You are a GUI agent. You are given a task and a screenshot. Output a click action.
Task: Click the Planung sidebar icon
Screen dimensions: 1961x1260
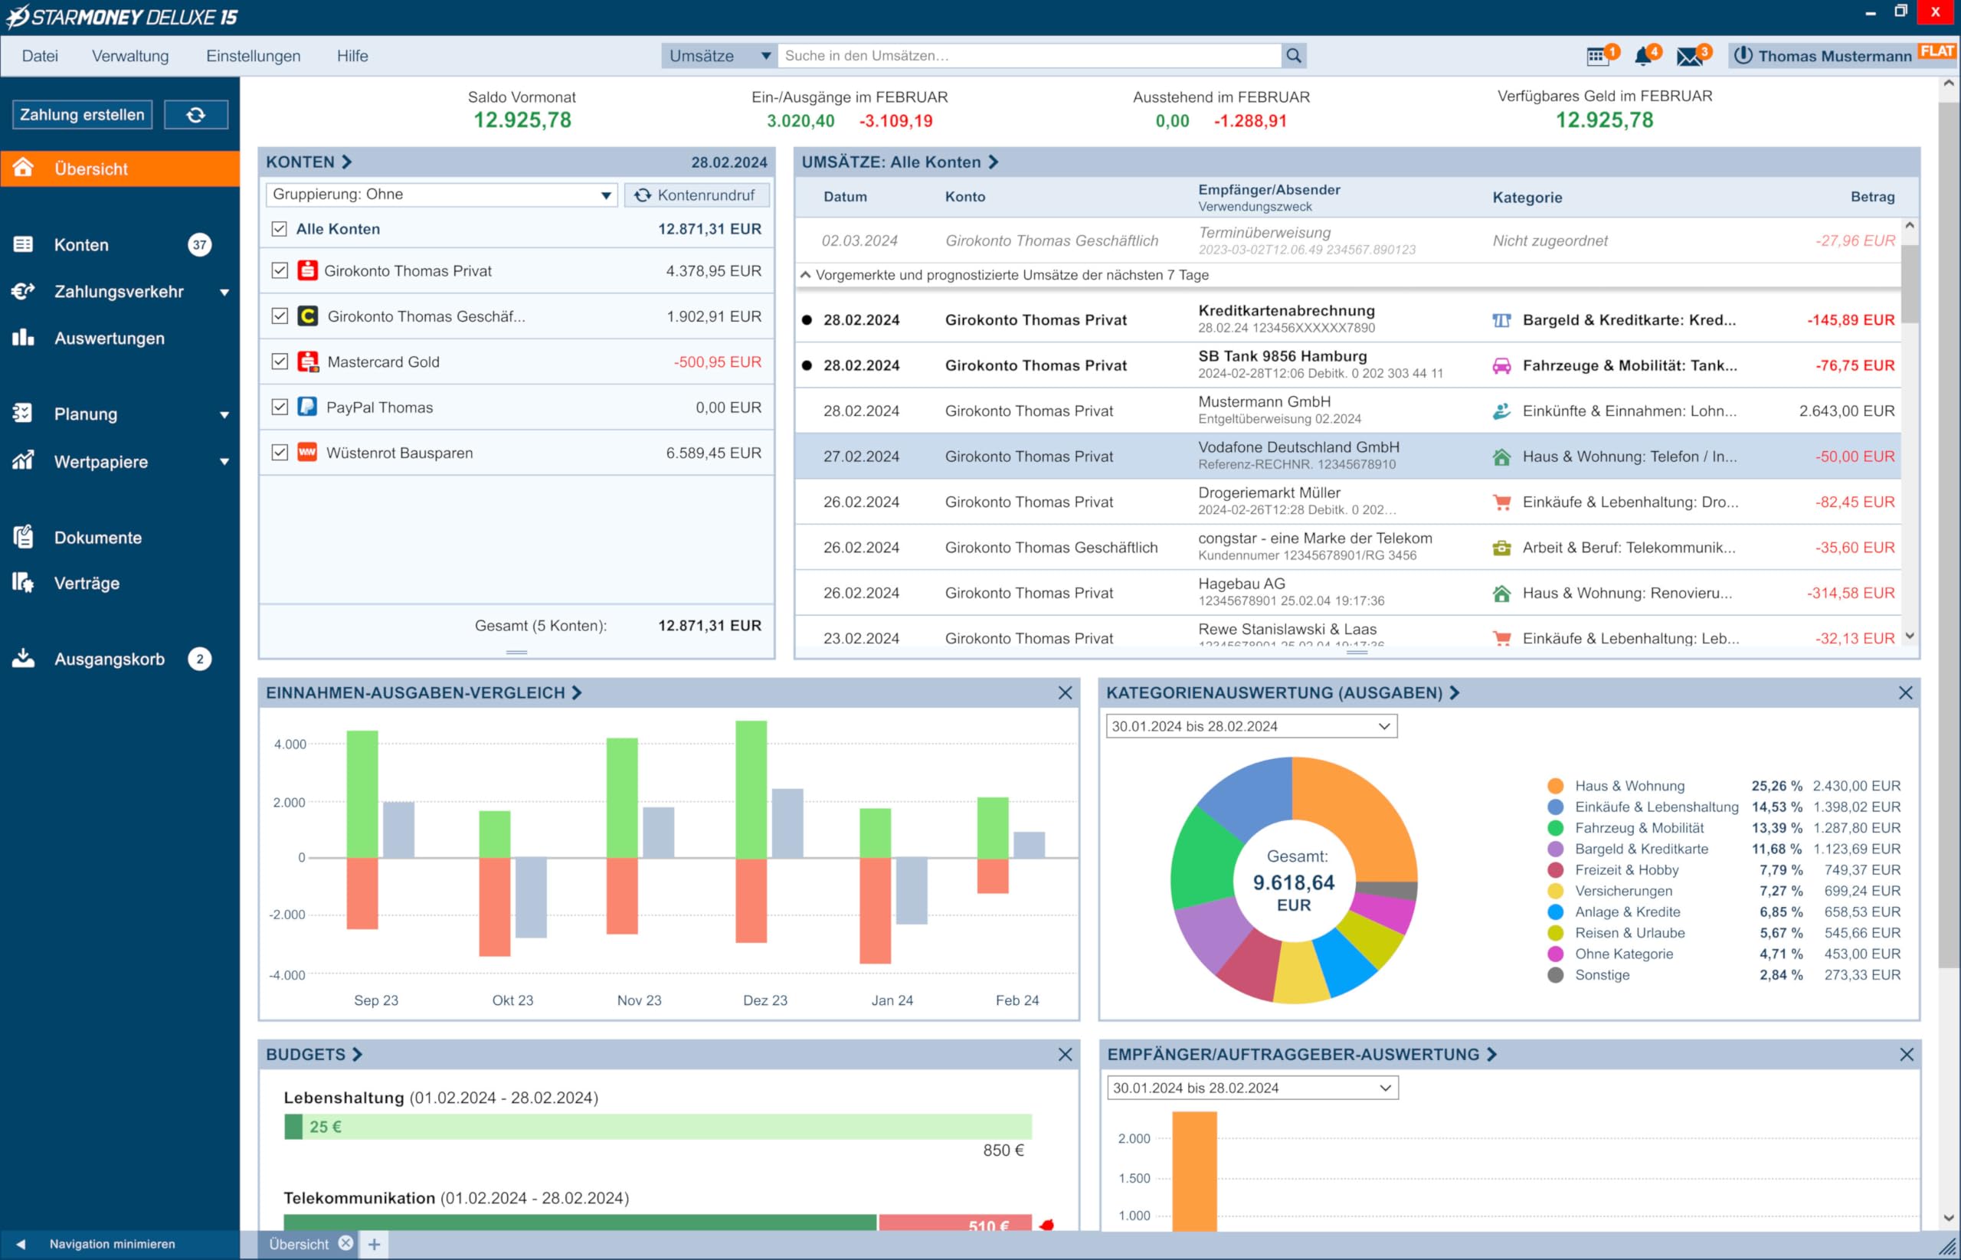click(x=23, y=412)
